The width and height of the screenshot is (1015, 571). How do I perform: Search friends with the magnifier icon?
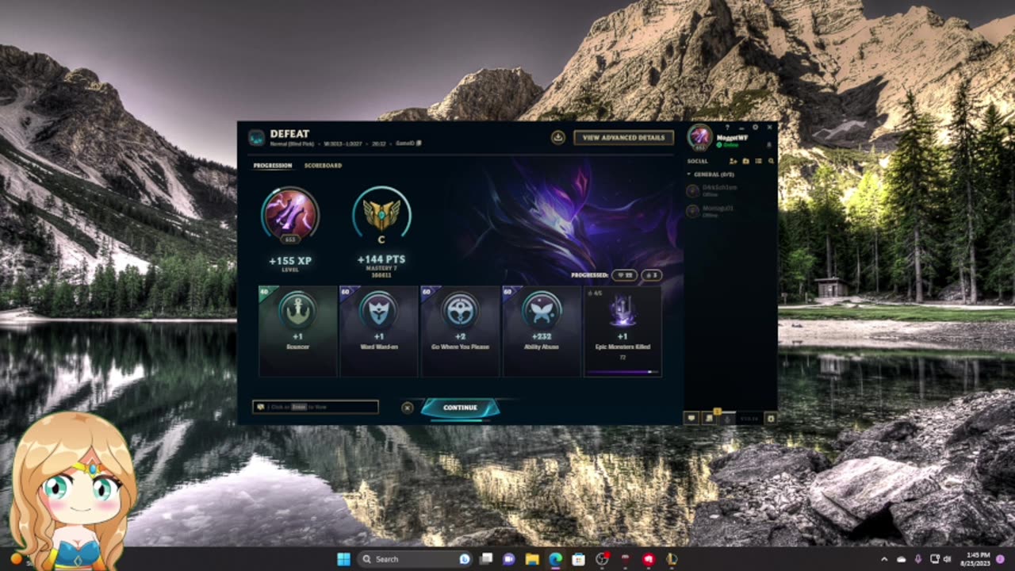(771, 161)
